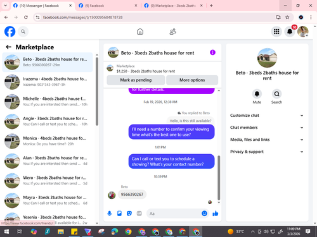This screenshot has width=317, height=237.
Task: Open Windows Start menu
Action: click(6, 232)
